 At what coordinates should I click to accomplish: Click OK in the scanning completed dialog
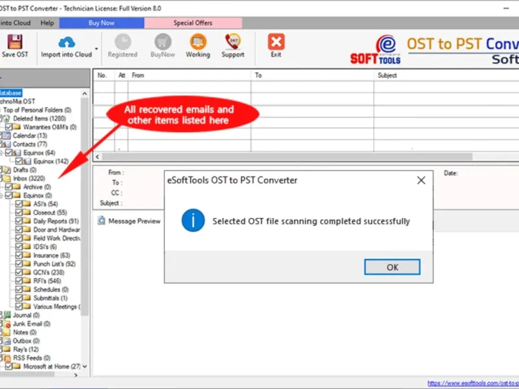point(392,267)
